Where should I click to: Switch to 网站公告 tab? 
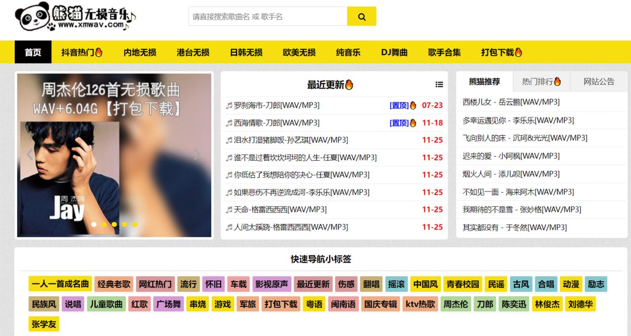point(599,82)
